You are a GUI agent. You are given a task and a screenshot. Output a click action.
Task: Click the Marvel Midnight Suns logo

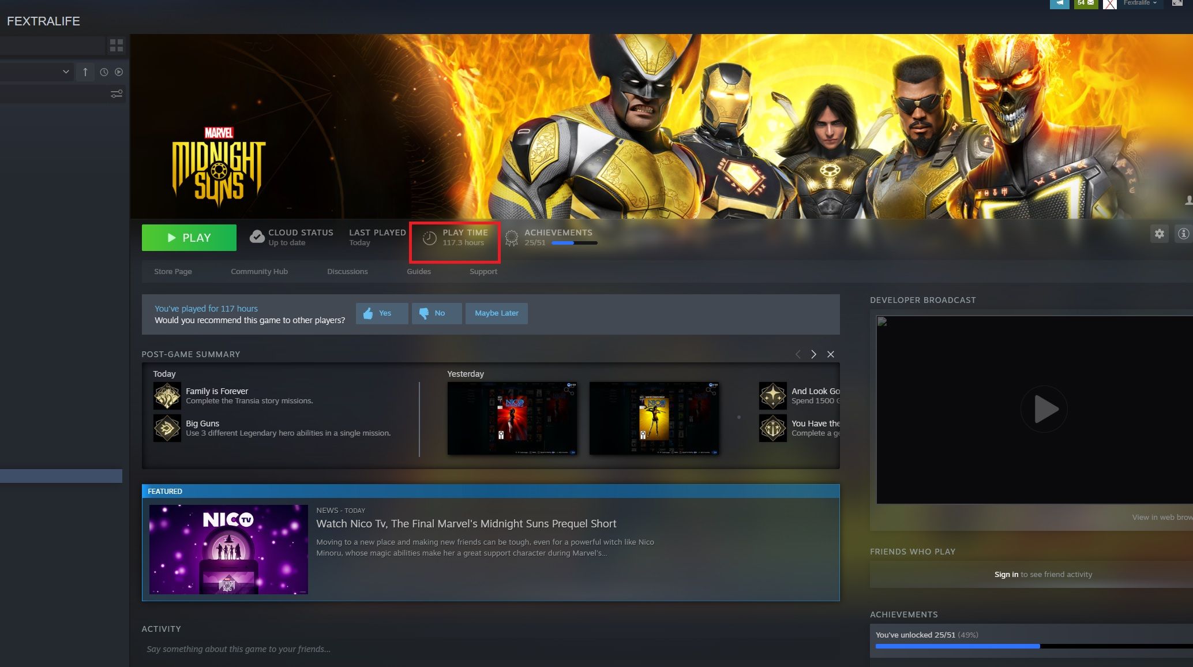pos(219,168)
